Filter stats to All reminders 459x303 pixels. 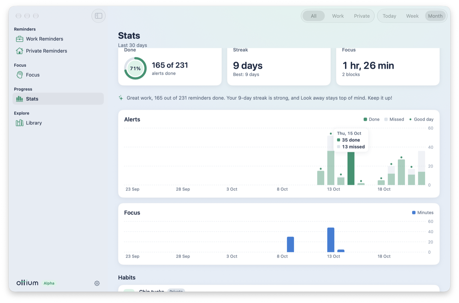[x=314, y=16]
